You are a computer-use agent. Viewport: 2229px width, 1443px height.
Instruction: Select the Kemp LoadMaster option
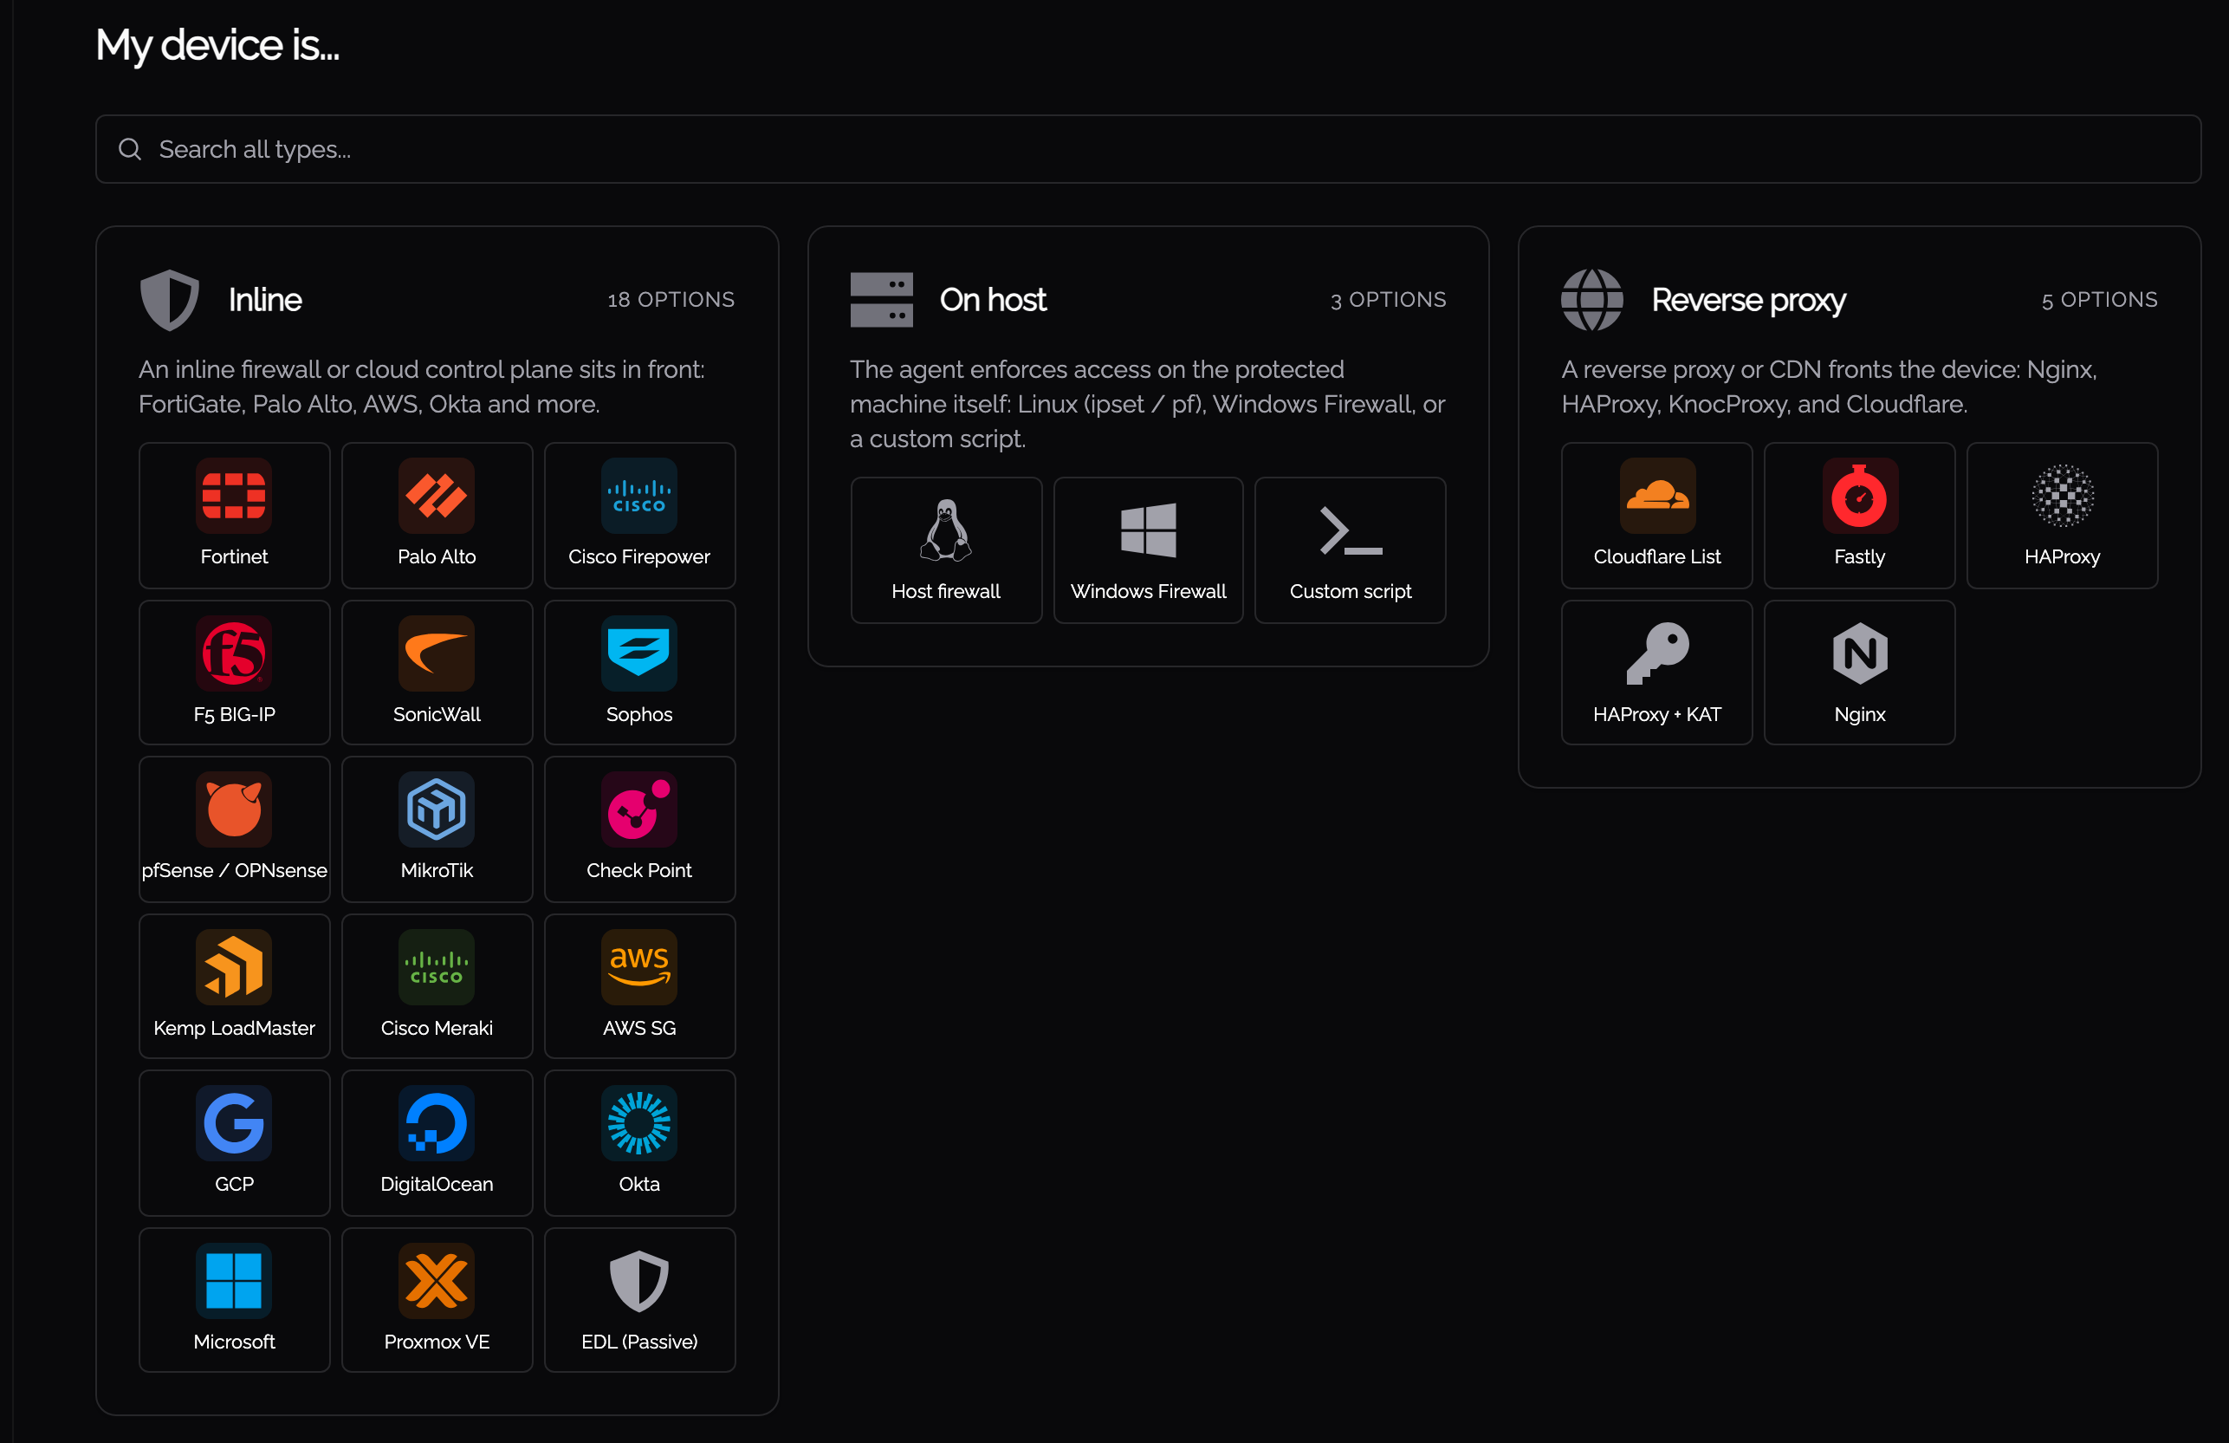click(x=234, y=985)
